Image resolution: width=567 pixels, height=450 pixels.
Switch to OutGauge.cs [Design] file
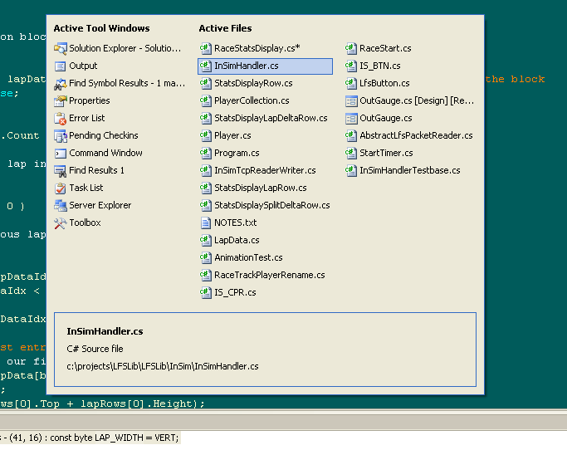tap(417, 100)
